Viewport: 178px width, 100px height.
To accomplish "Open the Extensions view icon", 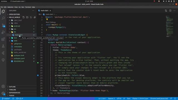I will (x=3, y=39).
